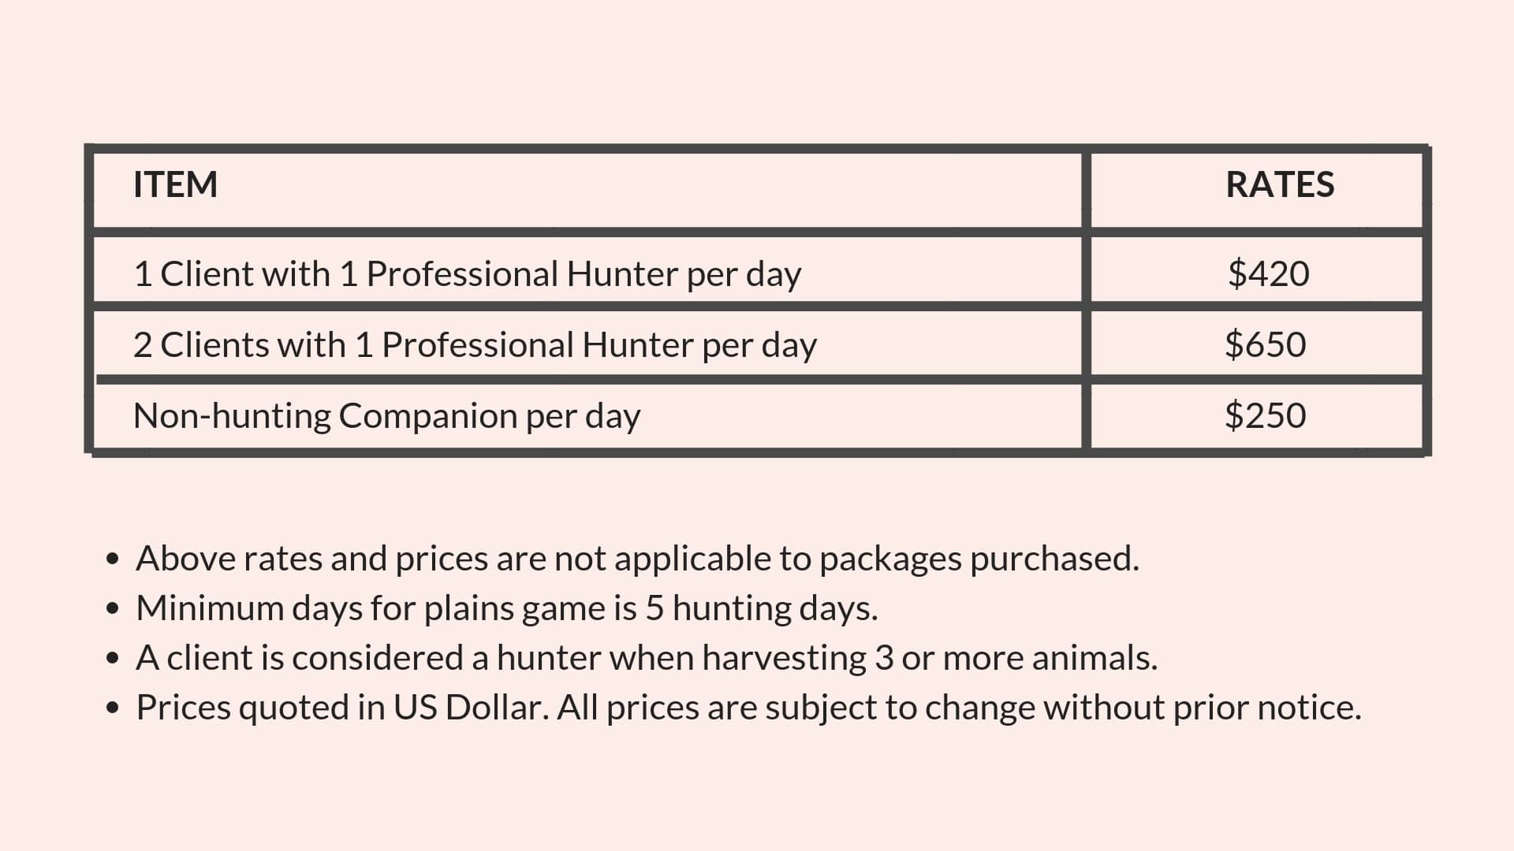Image resolution: width=1514 pixels, height=851 pixels.
Task: Click the harvesting 3 or more animals note
Action: 647,659
